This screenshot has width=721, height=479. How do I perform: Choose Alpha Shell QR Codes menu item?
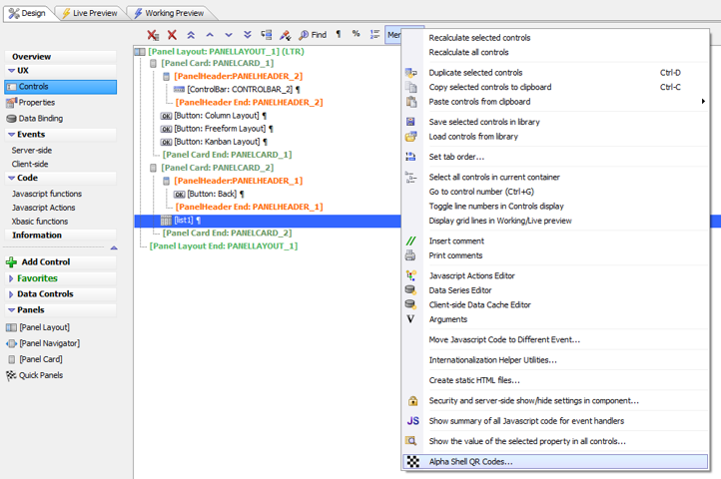pos(555,462)
